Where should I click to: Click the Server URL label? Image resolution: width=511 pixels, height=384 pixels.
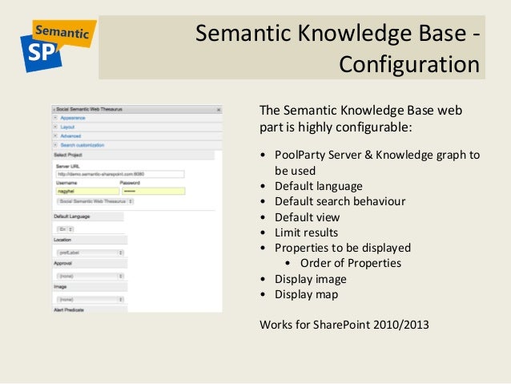point(67,167)
